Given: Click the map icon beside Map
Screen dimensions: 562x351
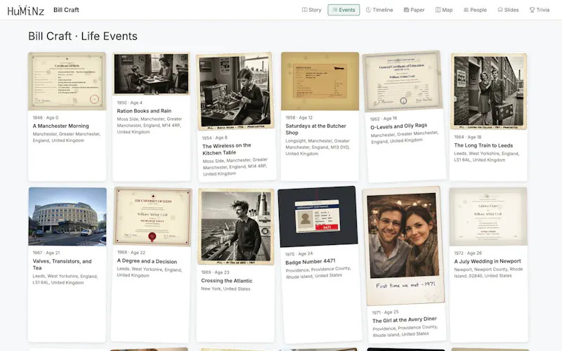Looking at the screenshot, I should tap(438, 10).
